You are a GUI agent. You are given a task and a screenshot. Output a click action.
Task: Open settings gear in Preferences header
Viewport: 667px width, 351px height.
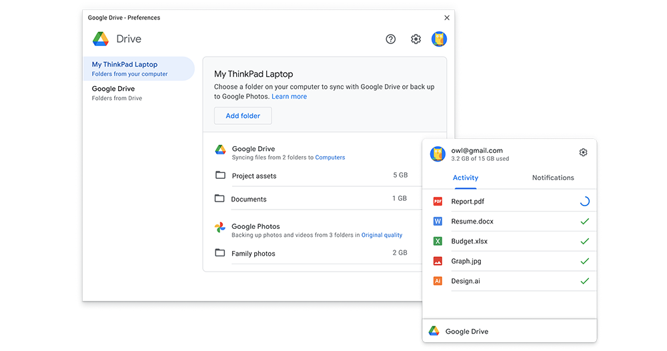click(416, 39)
